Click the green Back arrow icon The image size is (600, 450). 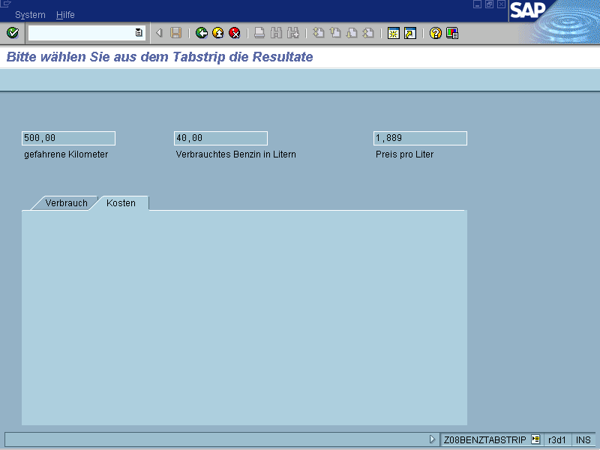pyautogui.click(x=201, y=33)
